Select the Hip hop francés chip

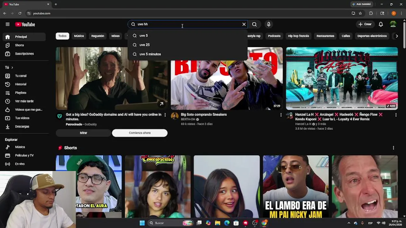pos(298,36)
